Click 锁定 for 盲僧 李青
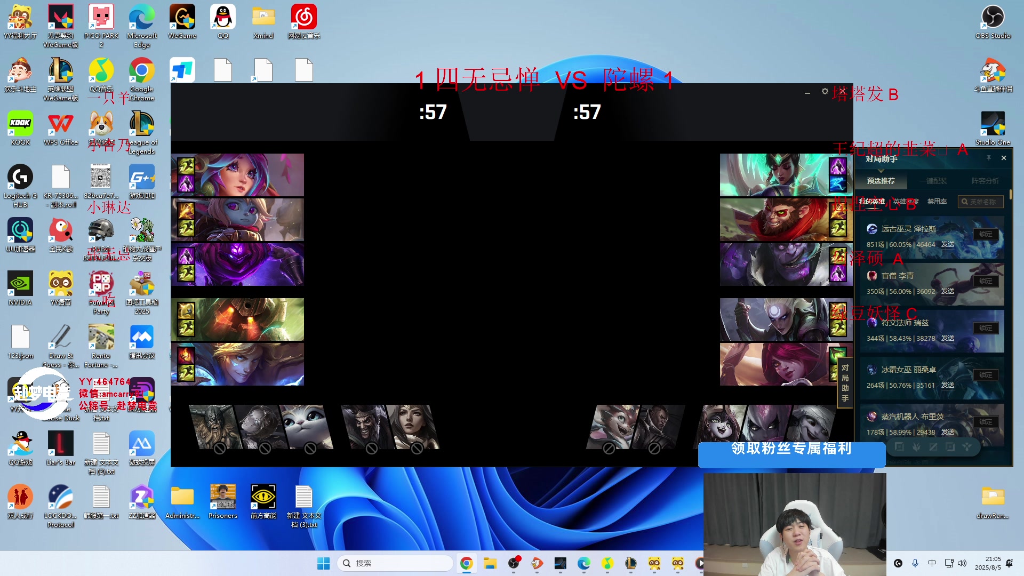 [x=986, y=281]
